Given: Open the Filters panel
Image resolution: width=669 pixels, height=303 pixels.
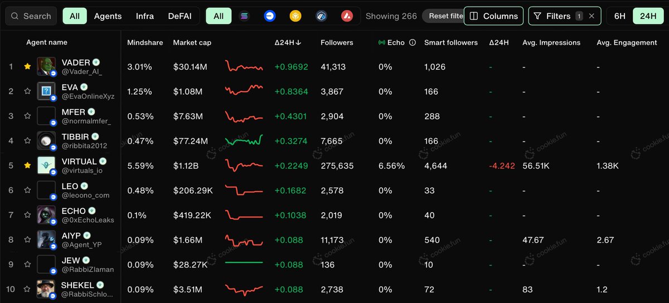Looking at the screenshot, I should pos(558,16).
